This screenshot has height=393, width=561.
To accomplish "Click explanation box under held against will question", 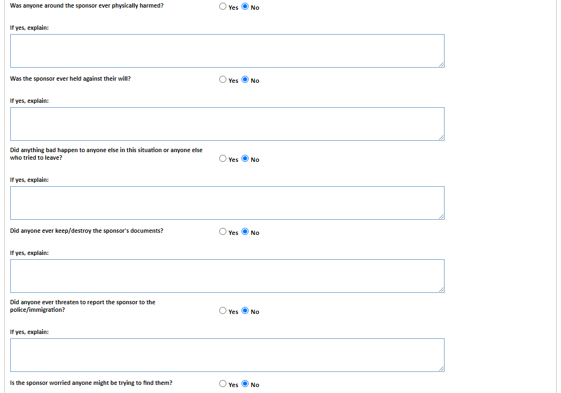I will pyautogui.click(x=227, y=124).
